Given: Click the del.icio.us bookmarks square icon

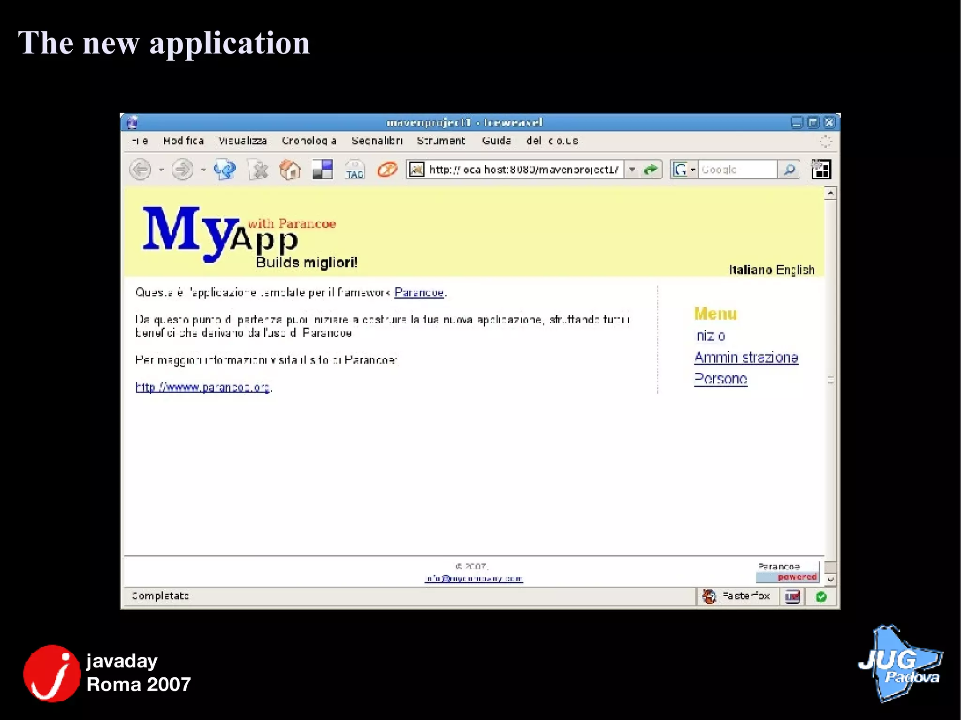Looking at the screenshot, I should (322, 170).
